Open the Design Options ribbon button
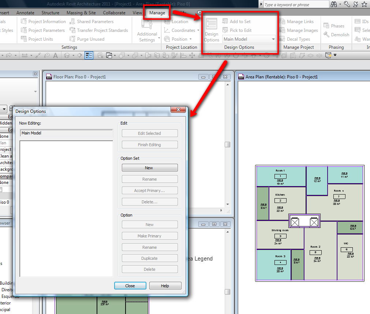The height and width of the screenshot is (314, 370). (x=212, y=30)
